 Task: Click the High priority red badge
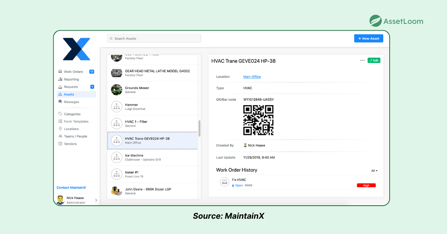pos(366,185)
